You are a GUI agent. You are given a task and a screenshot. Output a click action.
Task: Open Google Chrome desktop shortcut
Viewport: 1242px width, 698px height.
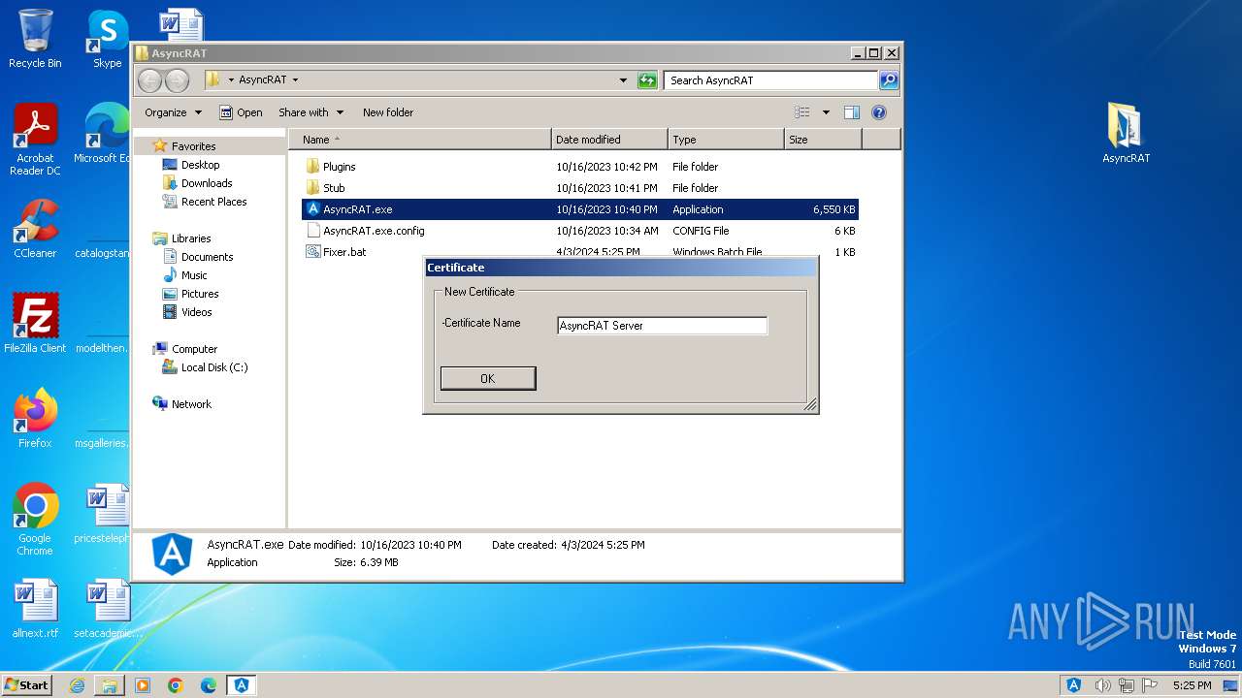pyautogui.click(x=35, y=519)
